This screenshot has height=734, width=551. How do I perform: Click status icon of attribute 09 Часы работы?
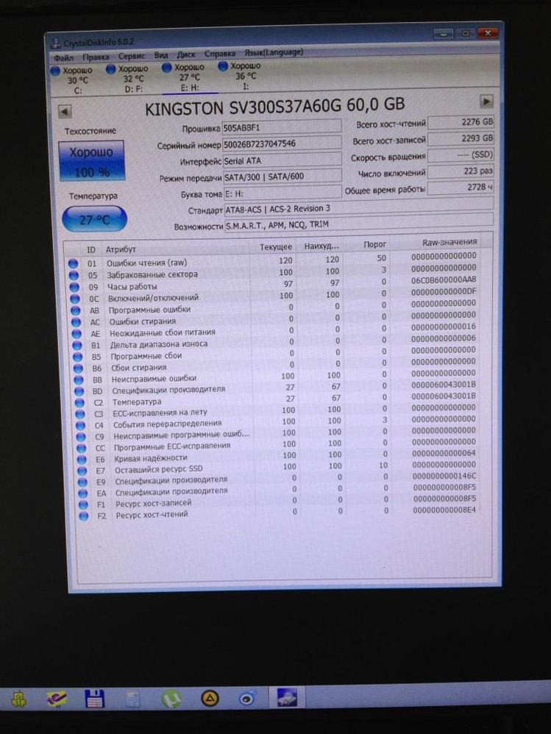pyautogui.click(x=74, y=287)
